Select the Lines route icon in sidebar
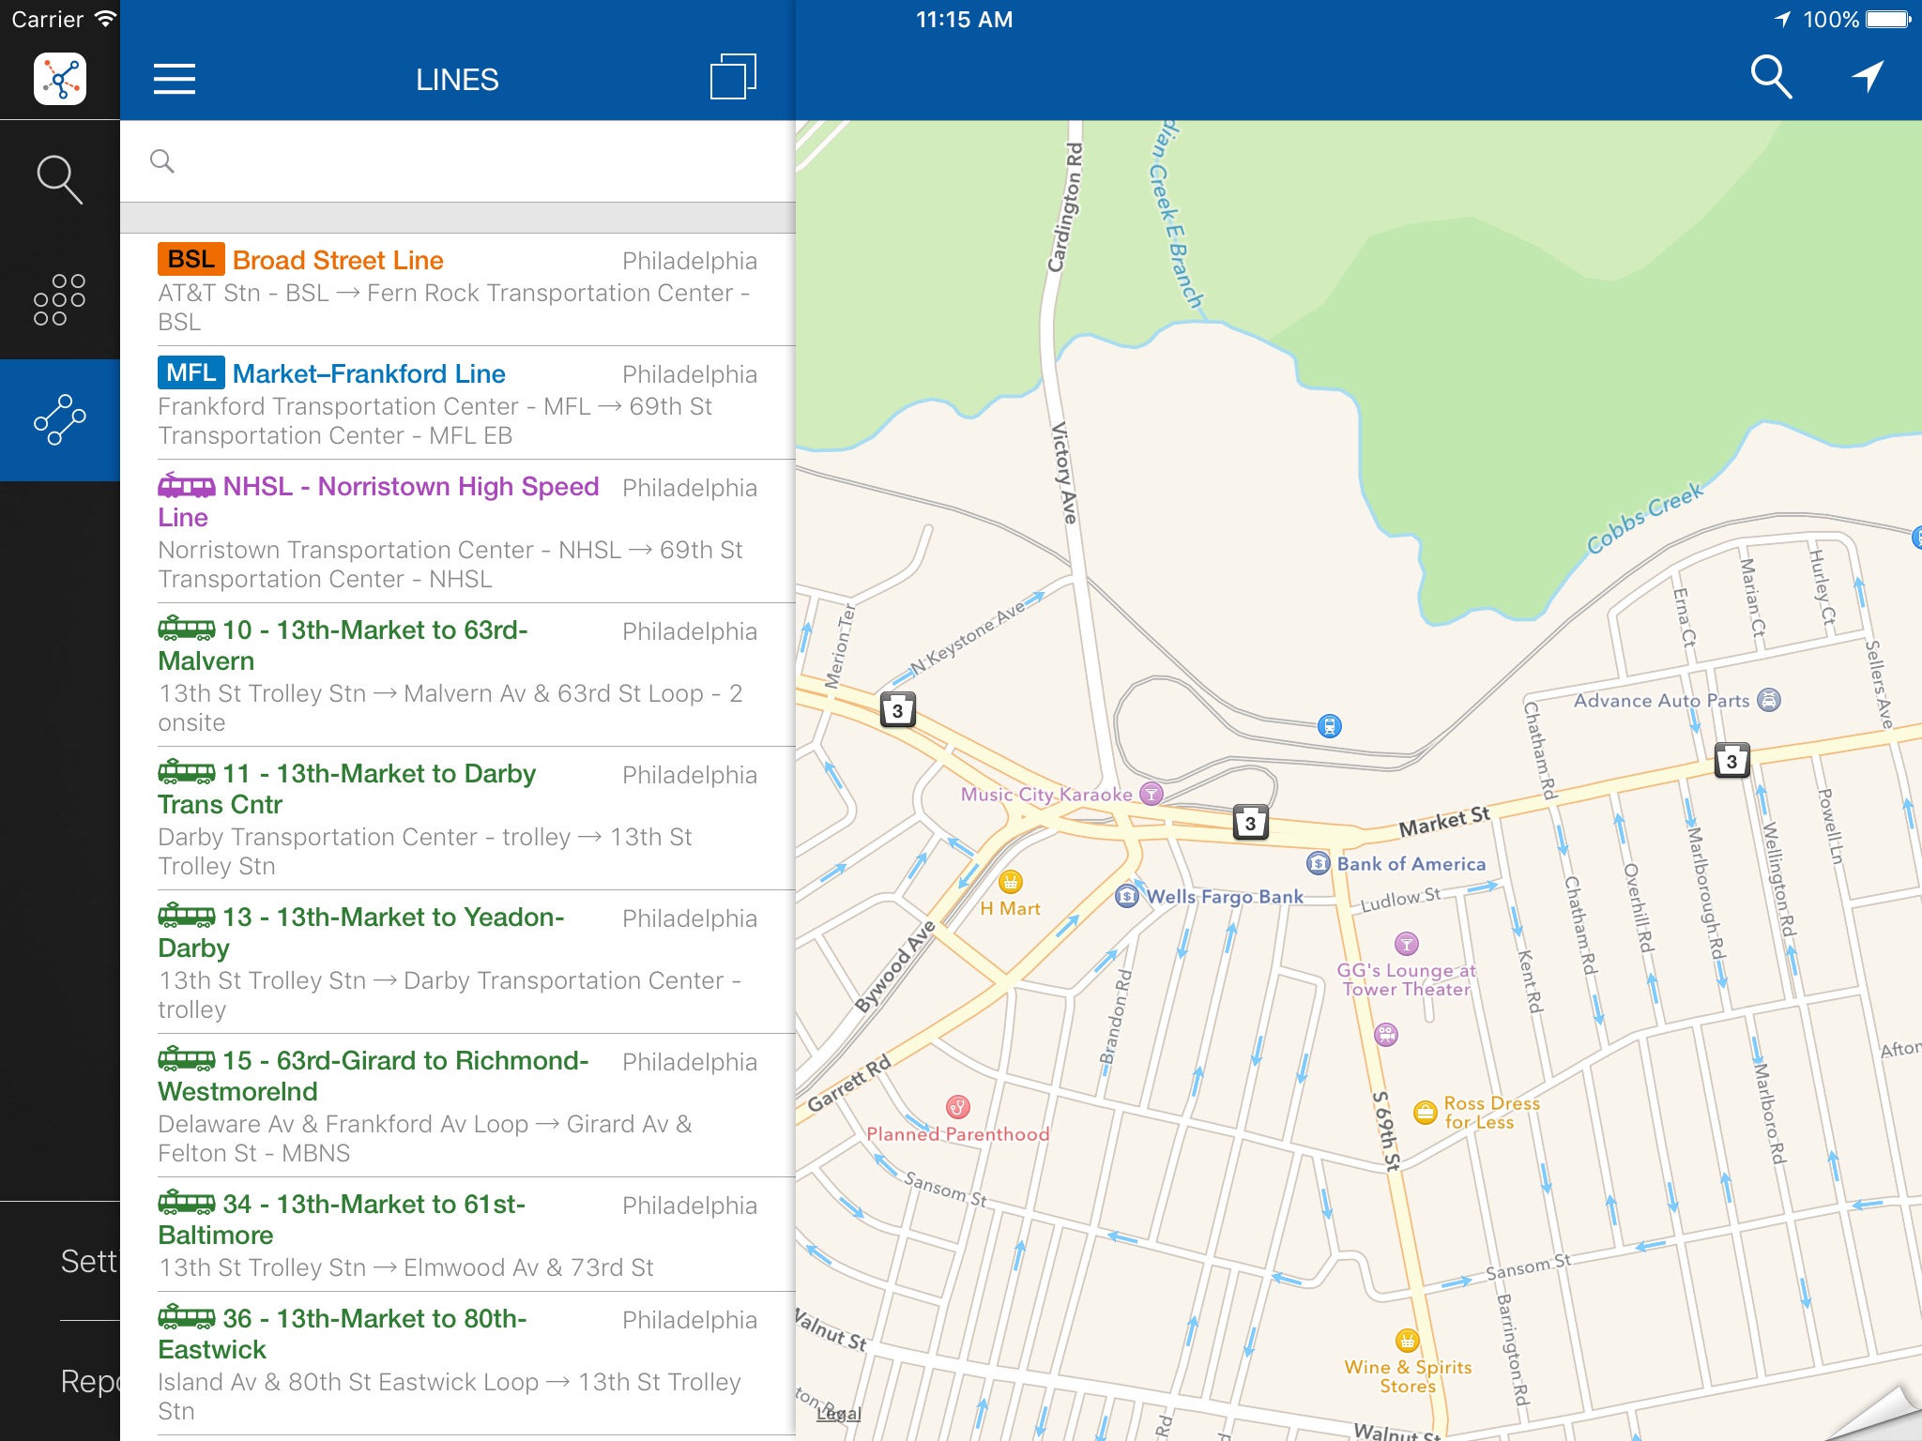 [x=59, y=419]
